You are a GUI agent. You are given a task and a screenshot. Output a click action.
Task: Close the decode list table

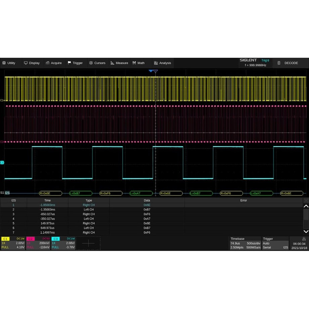coord(306,201)
